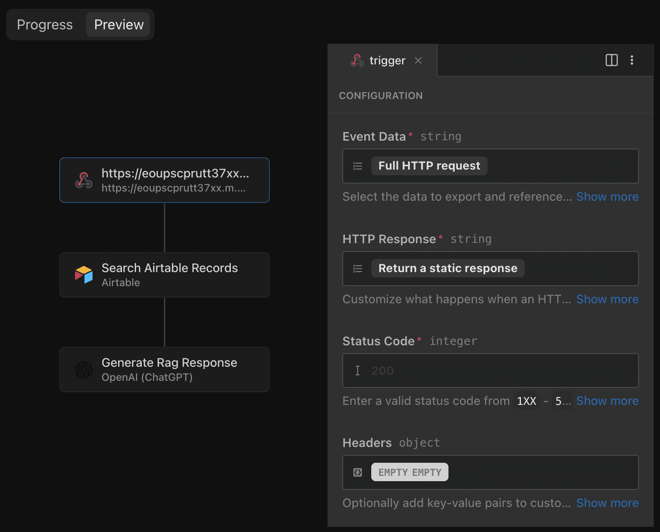This screenshot has width=660, height=532.
Task: Open the HTTP Response dropdown
Action: [490, 269]
